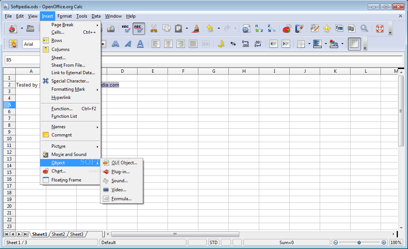Open the Borders dropdown arrow
Image resolution: width=408 pixels, height=249 pixels.
(310, 44)
